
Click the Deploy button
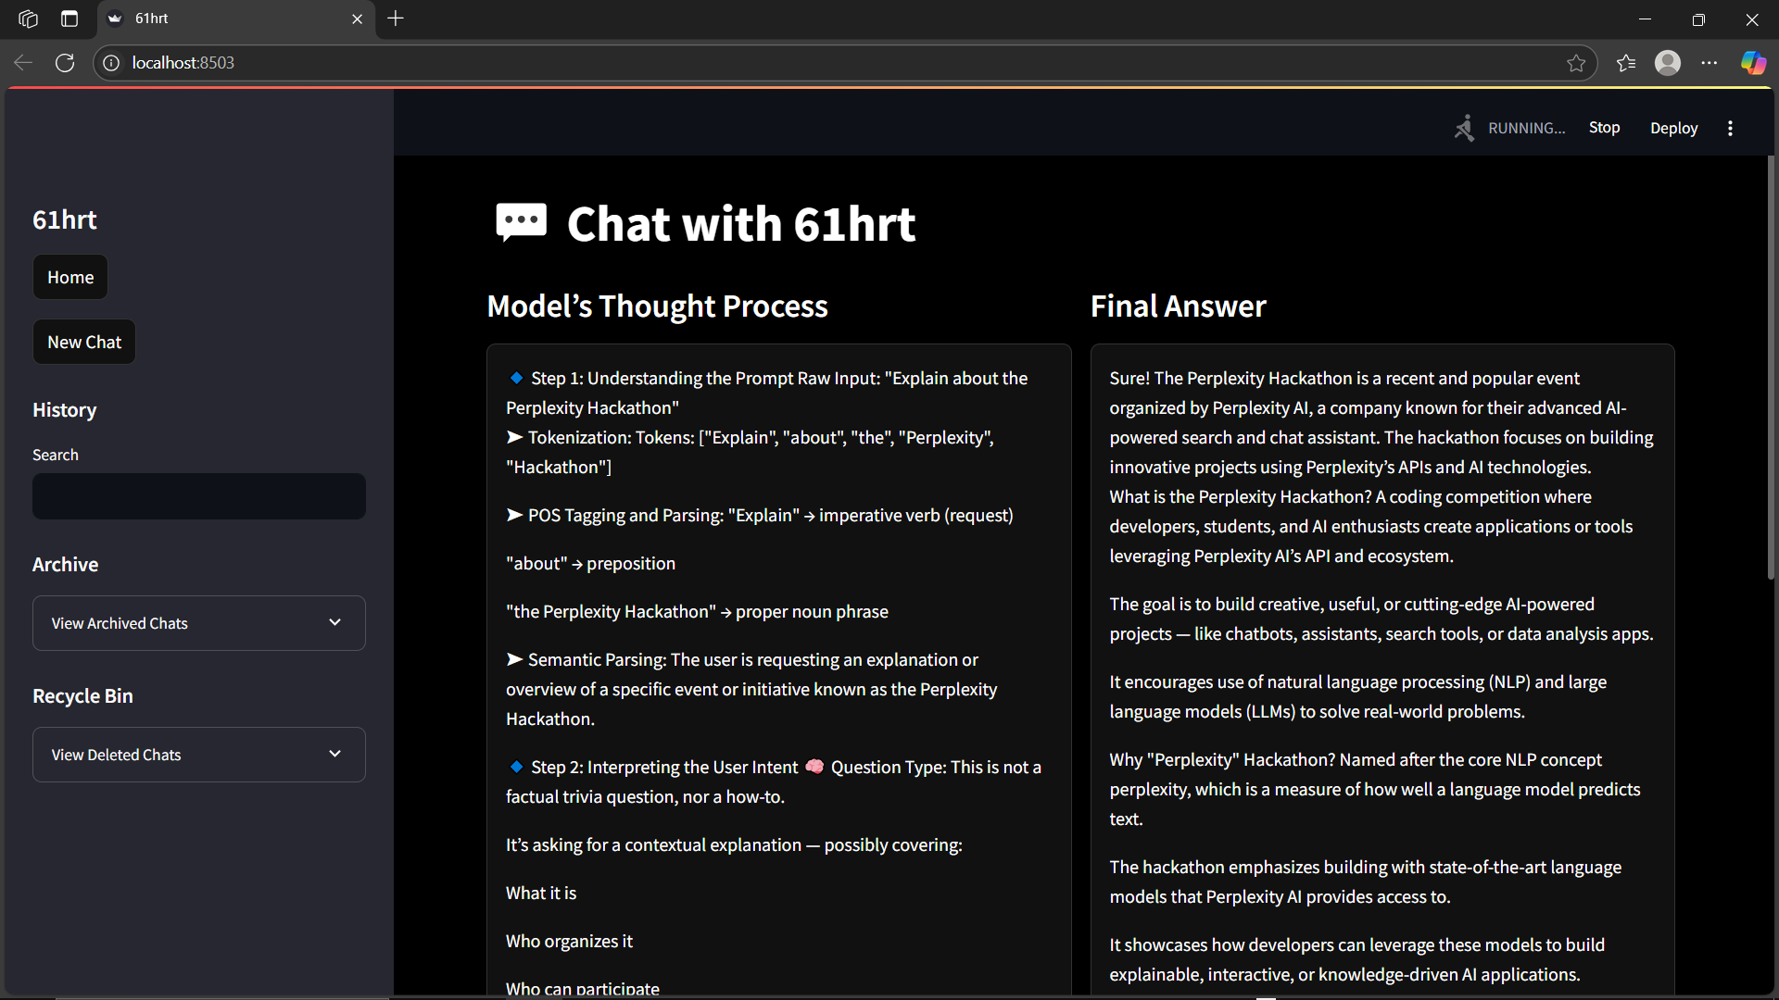pos(1673,128)
